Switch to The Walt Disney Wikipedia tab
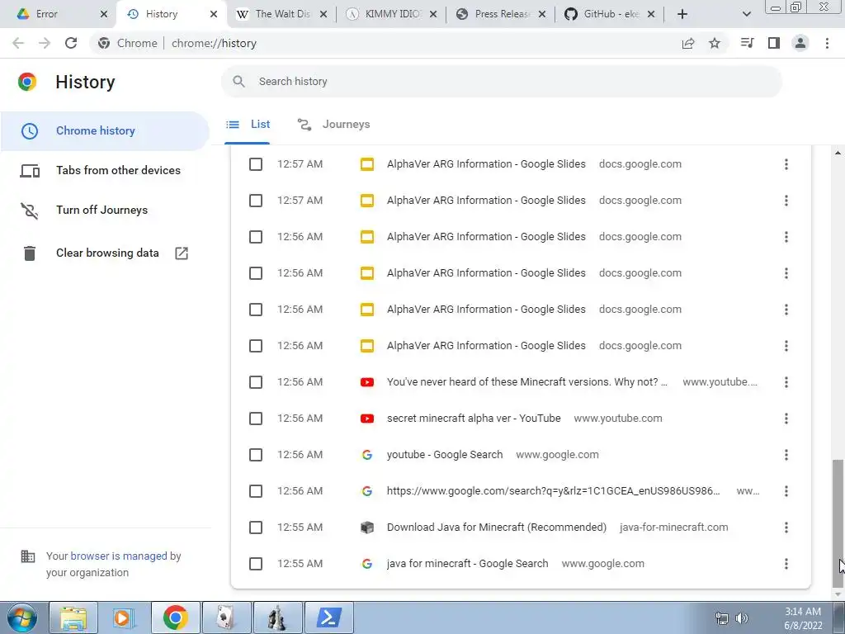 point(283,14)
